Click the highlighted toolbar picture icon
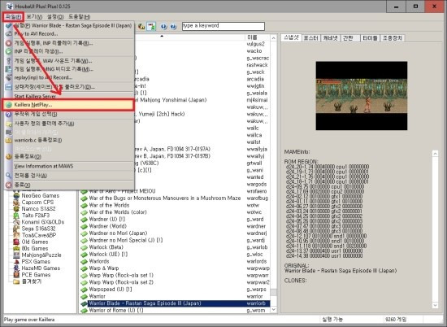The height and width of the screenshot is (327, 447). [x=151, y=27]
